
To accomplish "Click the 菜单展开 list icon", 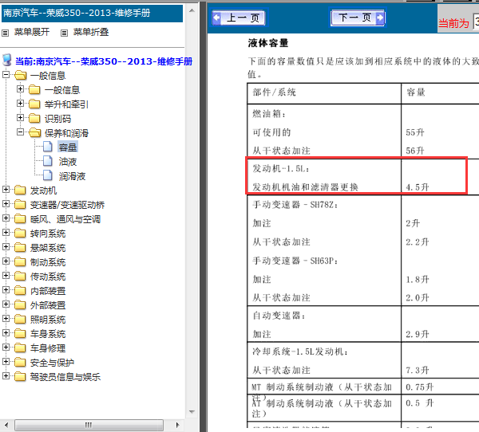I will (x=6, y=33).
